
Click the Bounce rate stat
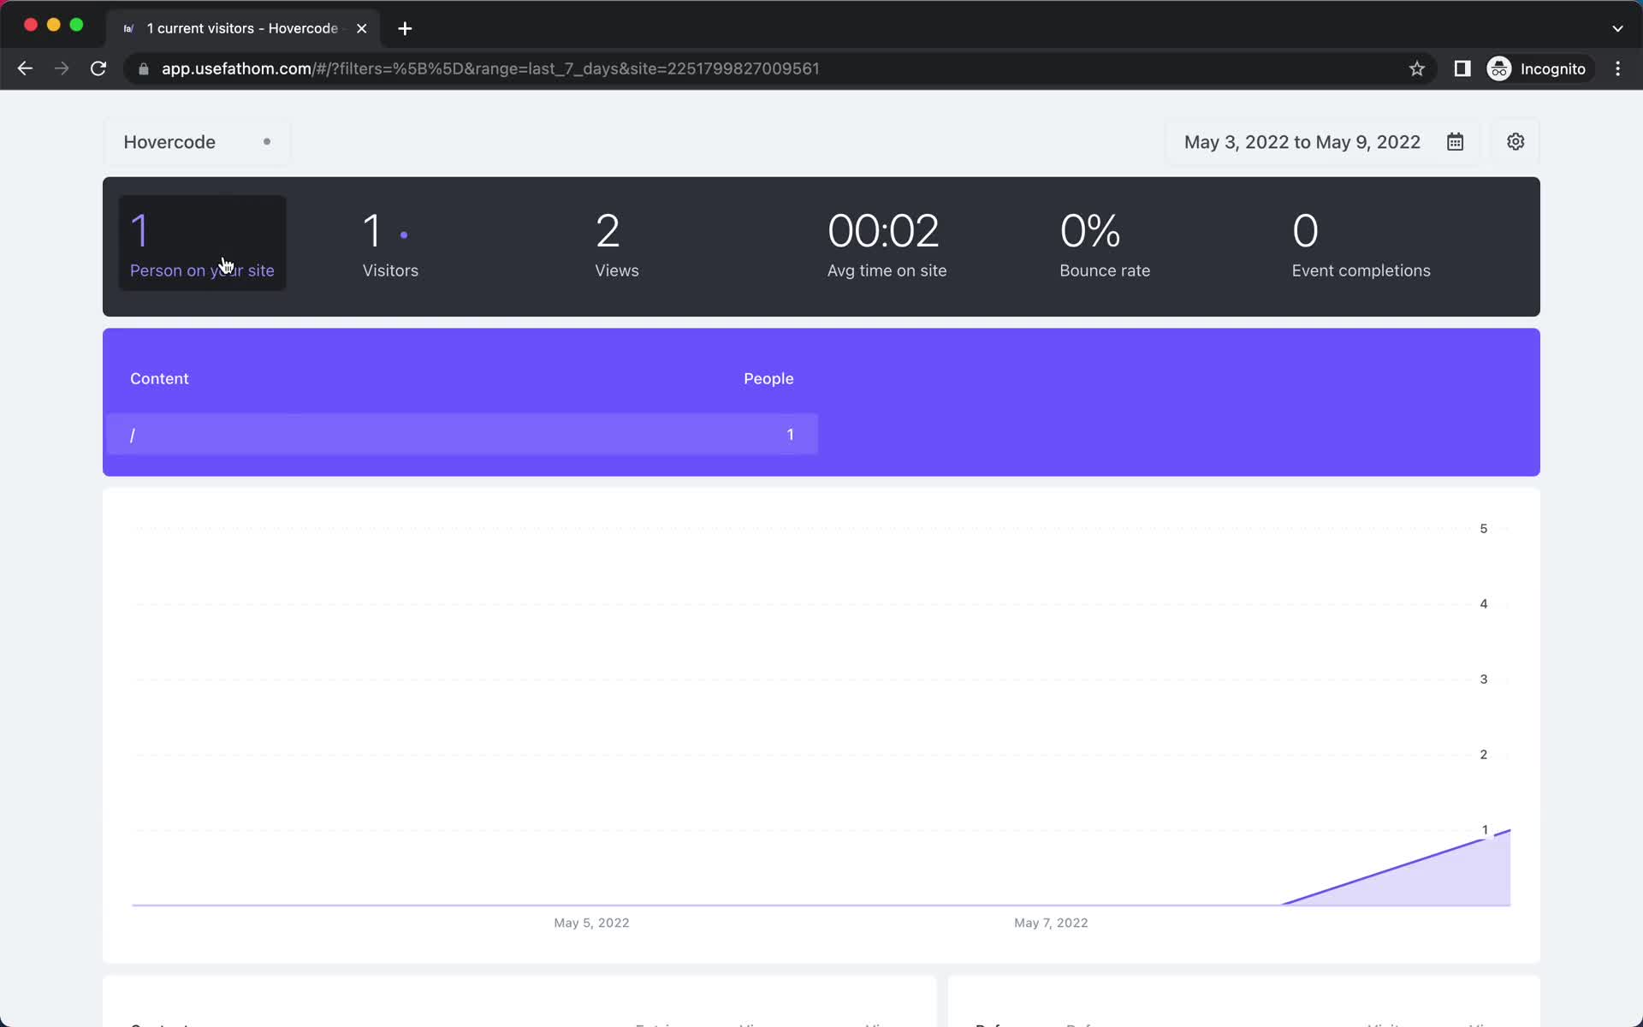(1105, 246)
